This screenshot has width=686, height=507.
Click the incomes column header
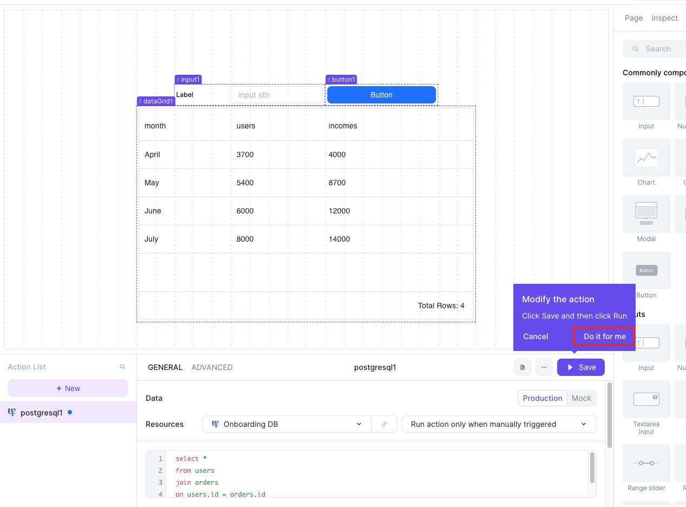click(343, 126)
